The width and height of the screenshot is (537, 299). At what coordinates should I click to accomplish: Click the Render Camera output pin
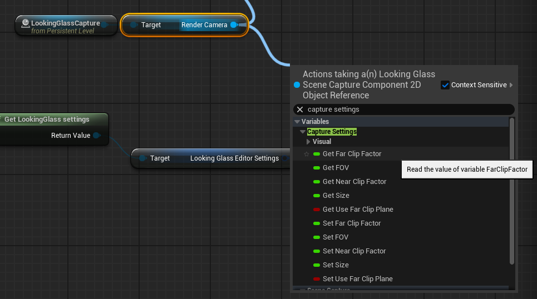point(234,25)
